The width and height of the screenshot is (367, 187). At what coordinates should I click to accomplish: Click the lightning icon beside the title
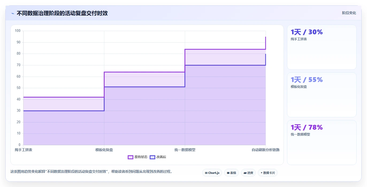pyautogui.click(x=13, y=13)
